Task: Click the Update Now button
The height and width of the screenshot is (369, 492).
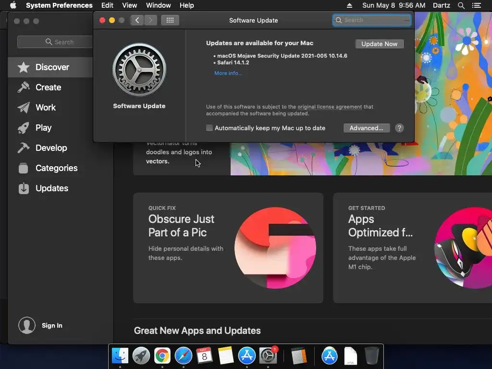Action: [x=380, y=44]
